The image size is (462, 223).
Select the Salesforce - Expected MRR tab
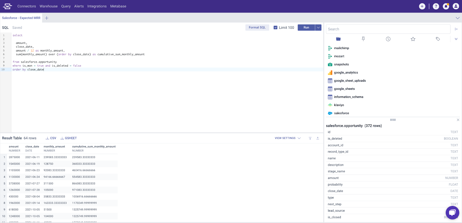click(21, 18)
